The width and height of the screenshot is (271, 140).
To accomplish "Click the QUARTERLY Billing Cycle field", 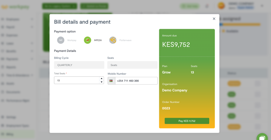I will tap(79, 65).
